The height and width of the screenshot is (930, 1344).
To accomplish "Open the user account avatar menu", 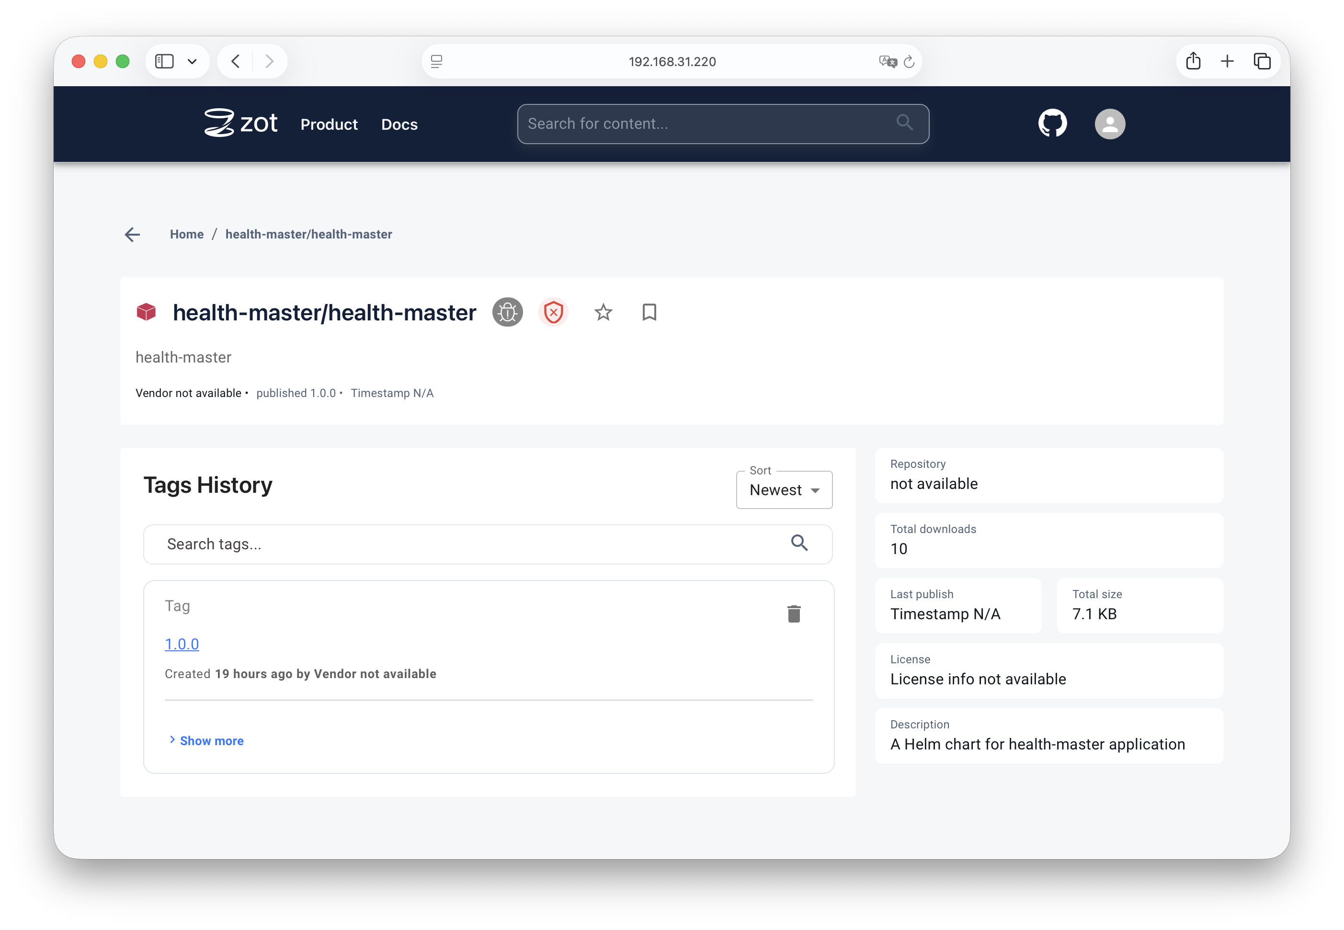I will click(x=1110, y=123).
